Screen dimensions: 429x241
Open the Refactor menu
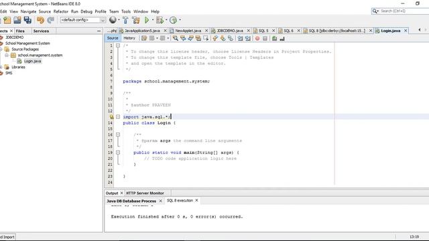tap(61, 11)
